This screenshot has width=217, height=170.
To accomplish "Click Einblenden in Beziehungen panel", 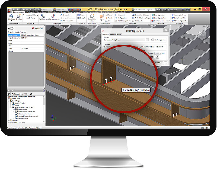I will pyautogui.click(x=65, y=15).
